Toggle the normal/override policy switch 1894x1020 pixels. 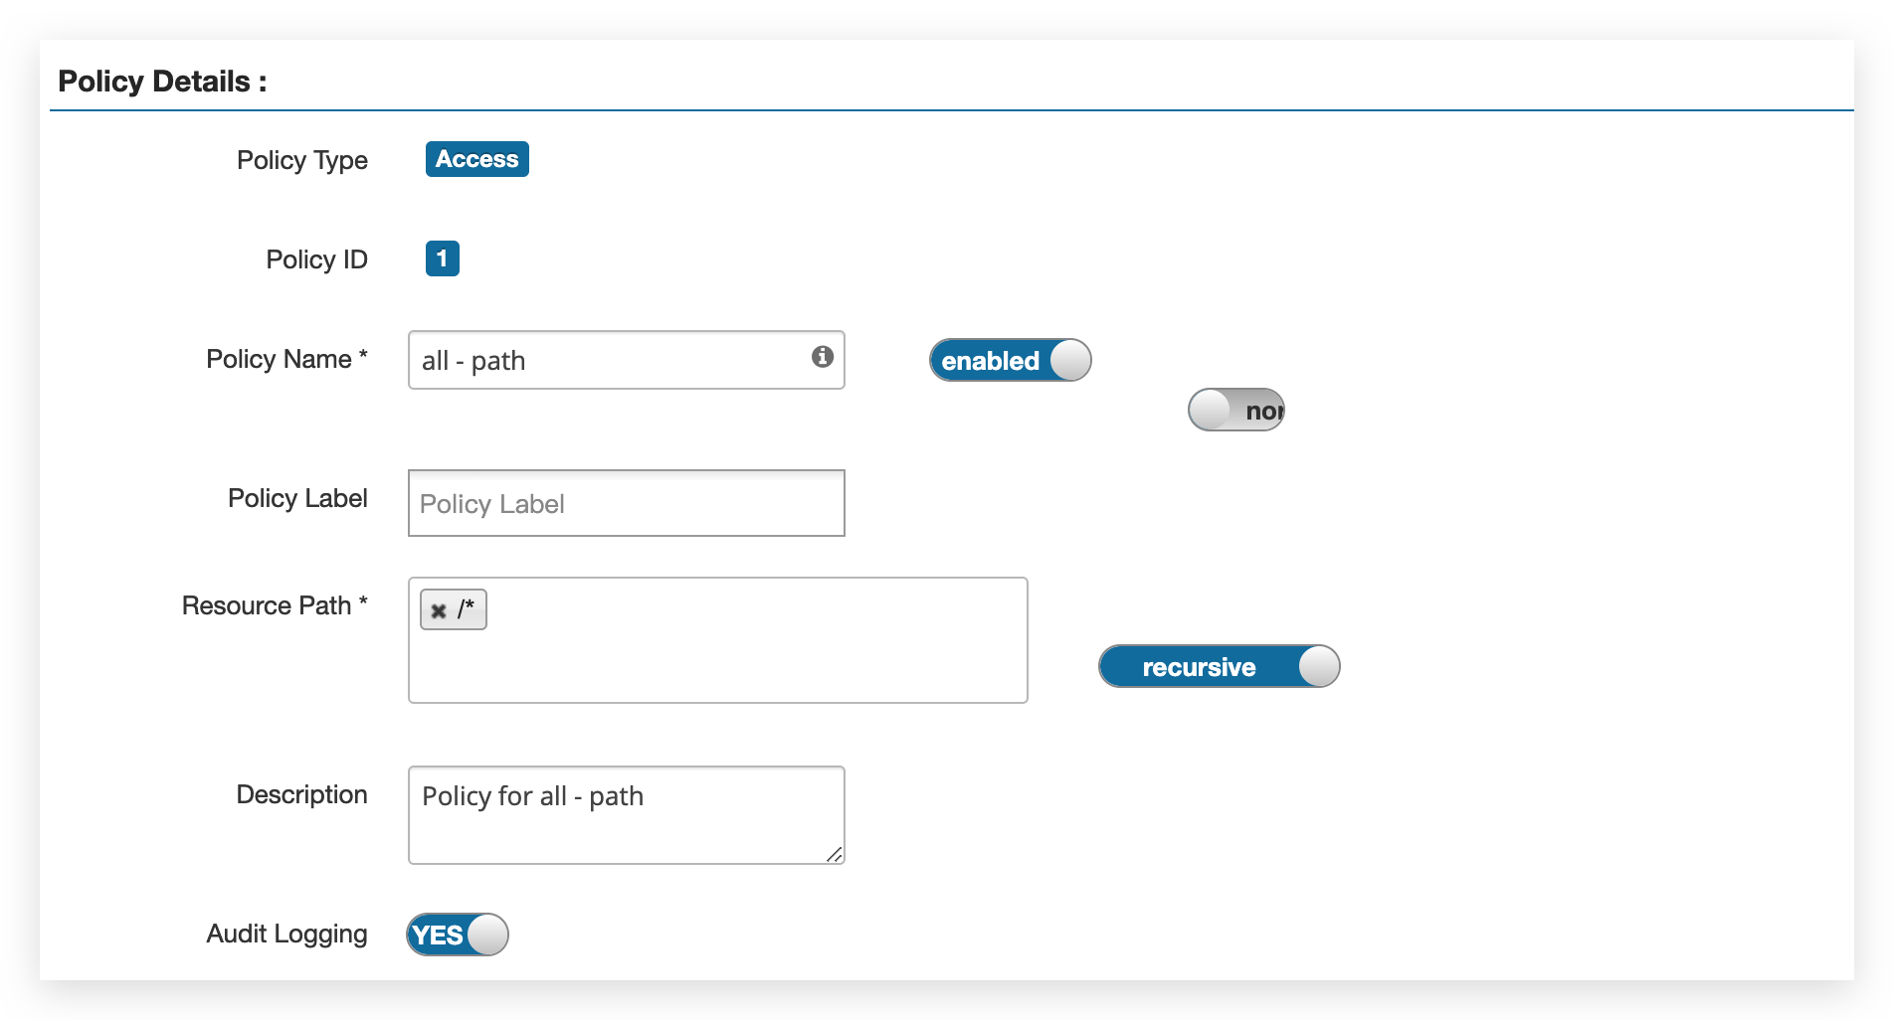(1235, 410)
